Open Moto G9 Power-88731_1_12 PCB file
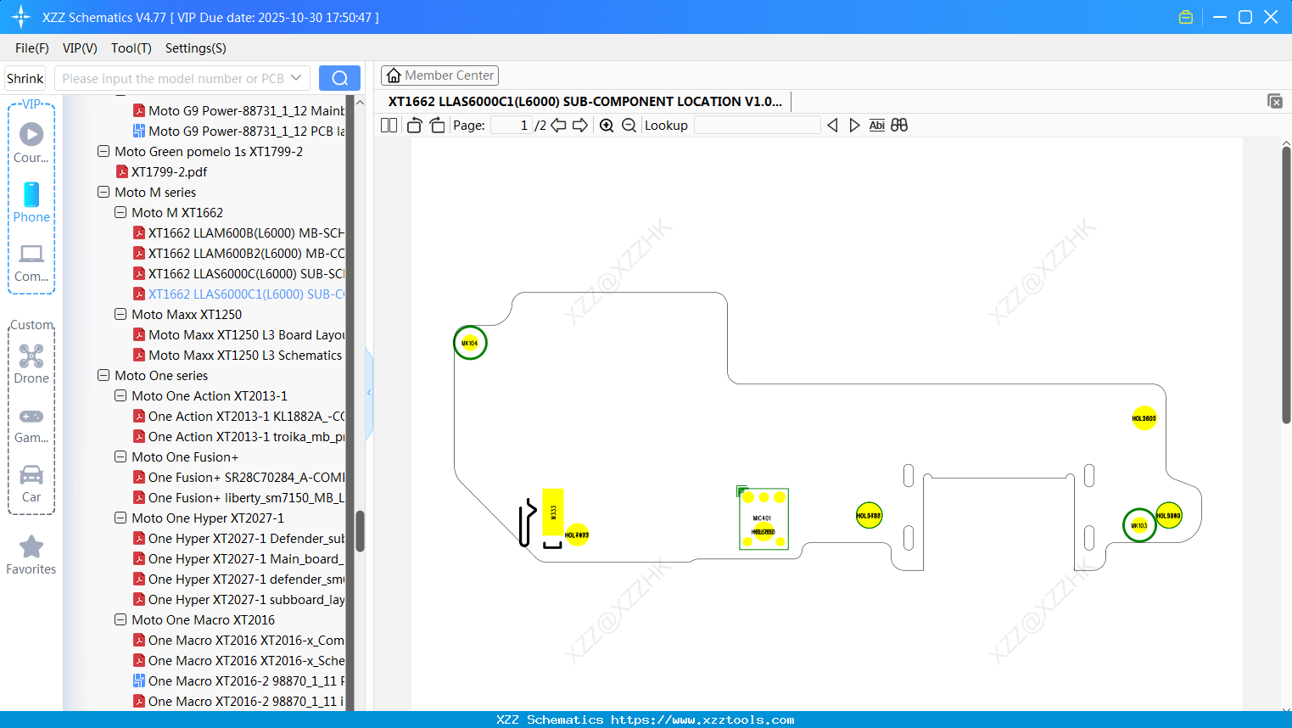Image resolution: width=1292 pixels, height=728 pixels. point(238,131)
